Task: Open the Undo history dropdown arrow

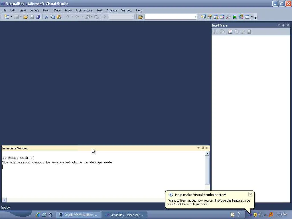Action: 72,17
